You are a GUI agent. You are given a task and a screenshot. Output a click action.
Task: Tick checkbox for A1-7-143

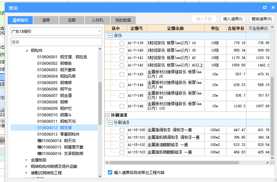click(x=122, y=74)
